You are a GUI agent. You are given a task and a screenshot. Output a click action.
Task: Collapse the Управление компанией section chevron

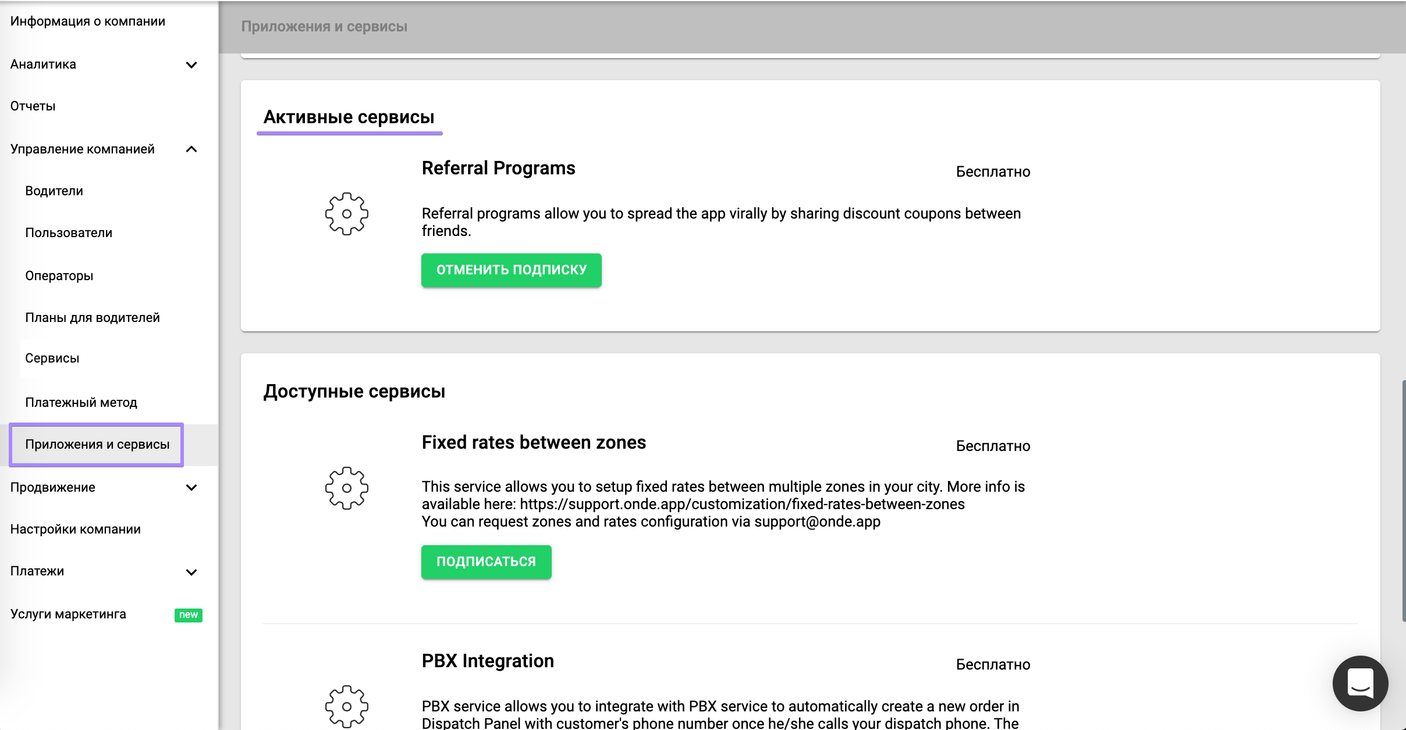[x=191, y=149]
